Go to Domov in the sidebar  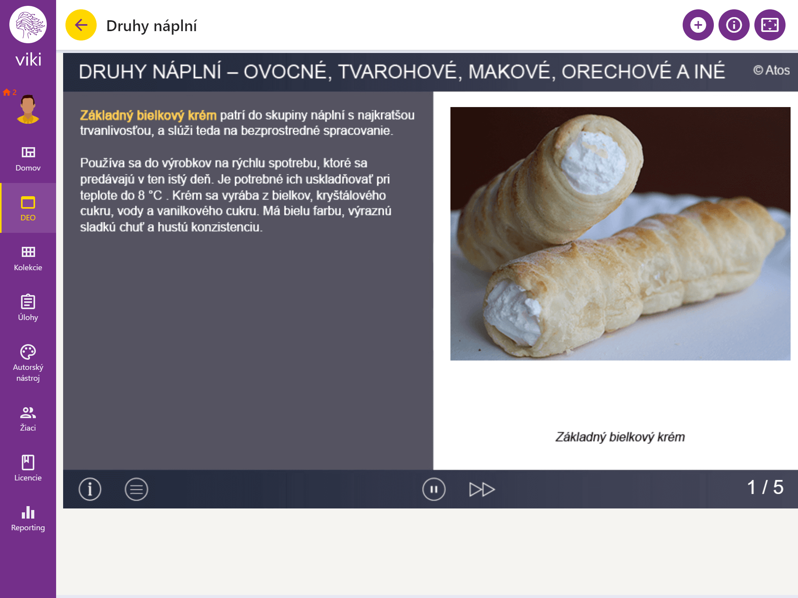28,158
